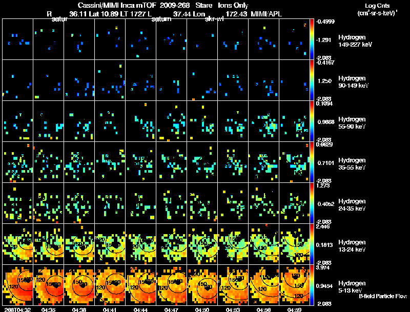Click the color bar beside 149-227 keV row
Image resolution: width=410 pixels, height=312 pixels.
click(312, 39)
